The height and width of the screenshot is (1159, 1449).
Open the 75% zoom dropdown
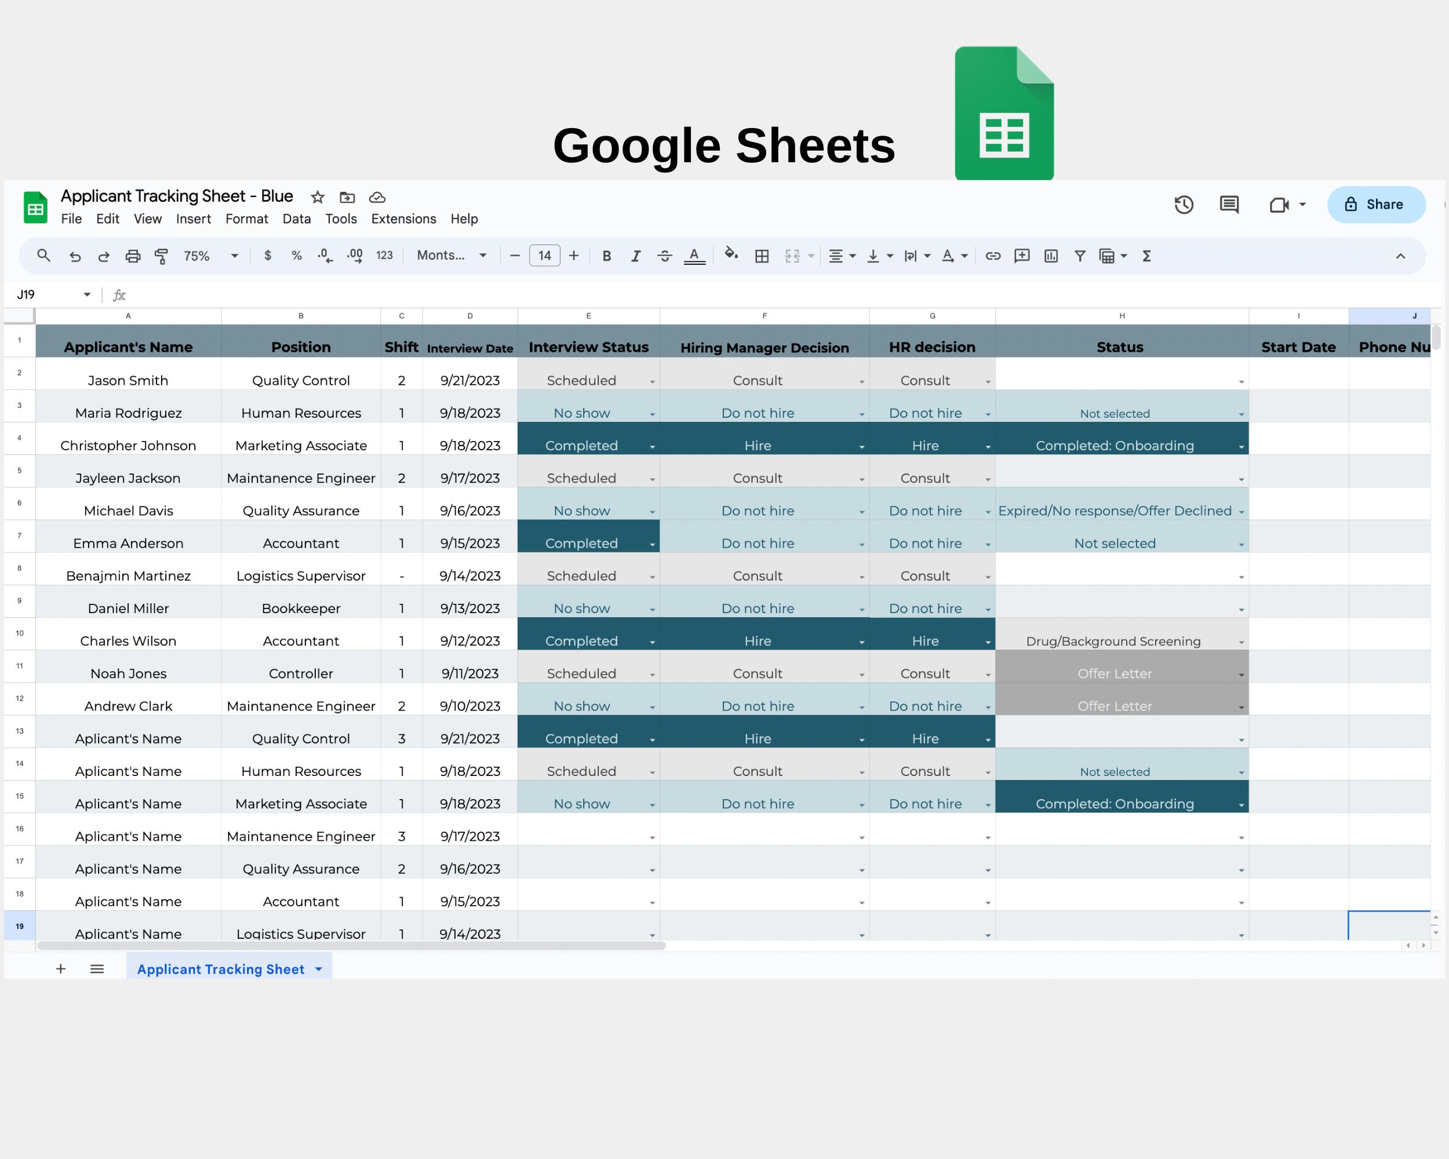tap(210, 256)
